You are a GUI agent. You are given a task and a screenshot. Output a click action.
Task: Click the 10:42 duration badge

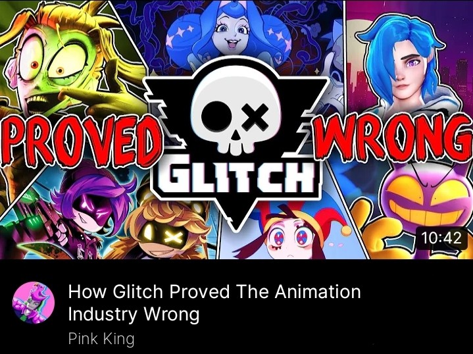(x=441, y=238)
